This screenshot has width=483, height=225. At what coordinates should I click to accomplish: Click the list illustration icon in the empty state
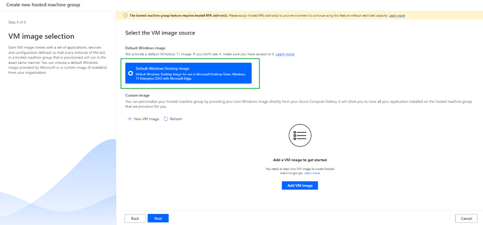pos(300,136)
